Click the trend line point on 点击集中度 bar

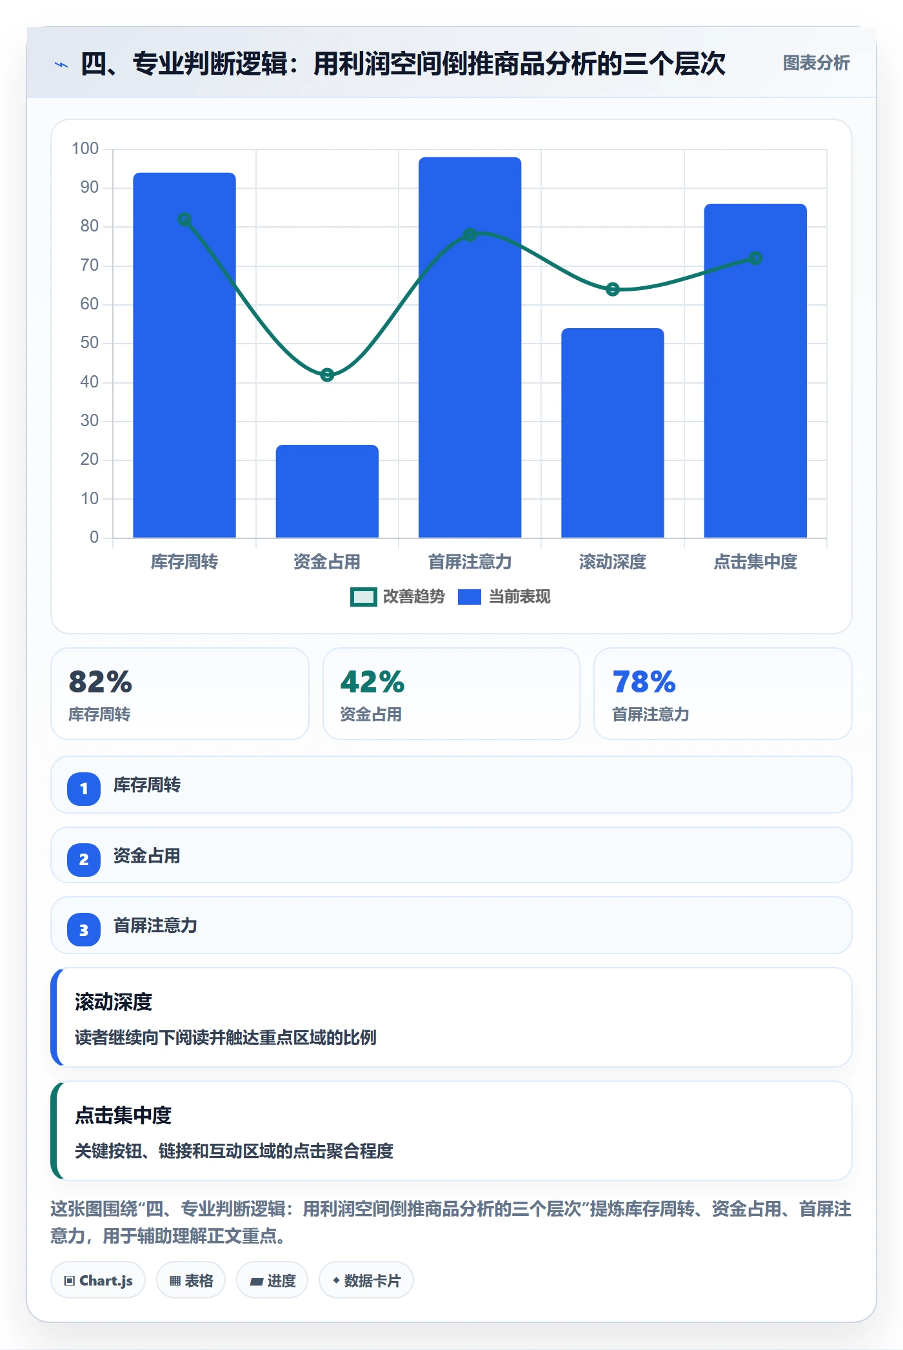[755, 259]
